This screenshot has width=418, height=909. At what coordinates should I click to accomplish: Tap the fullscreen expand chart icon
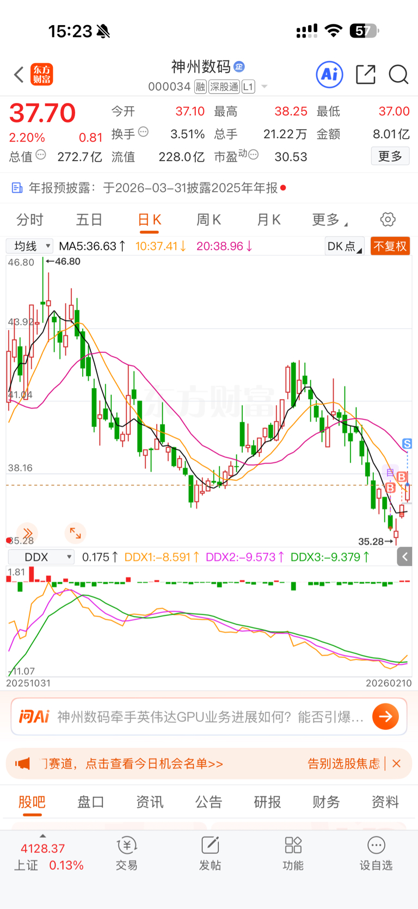point(75,533)
